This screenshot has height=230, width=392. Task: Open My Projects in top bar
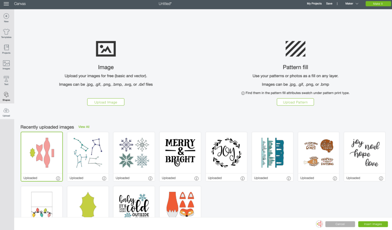(x=314, y=4)
